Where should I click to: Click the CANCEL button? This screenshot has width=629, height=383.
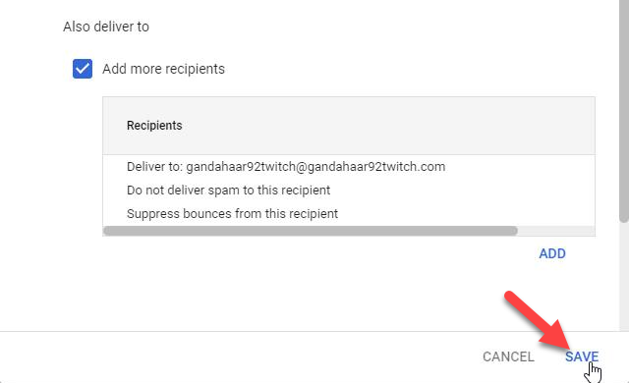click(508, 356)
